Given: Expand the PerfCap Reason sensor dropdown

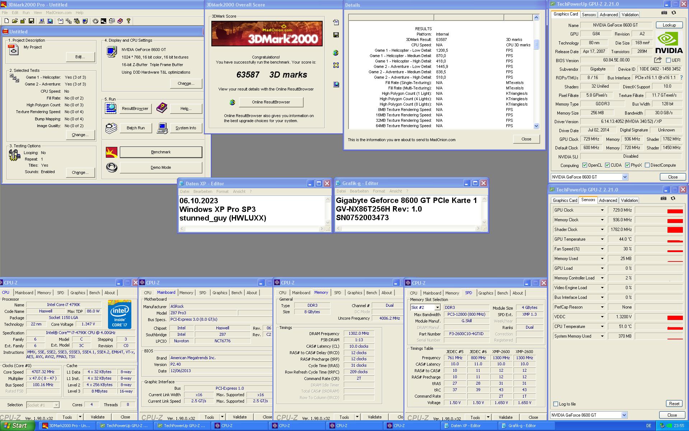Looking at the screenshot, I should [602, 307].
